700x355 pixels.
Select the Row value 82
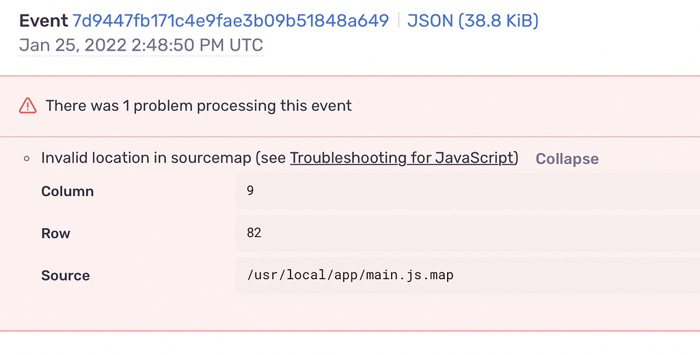tap(254, 233)
